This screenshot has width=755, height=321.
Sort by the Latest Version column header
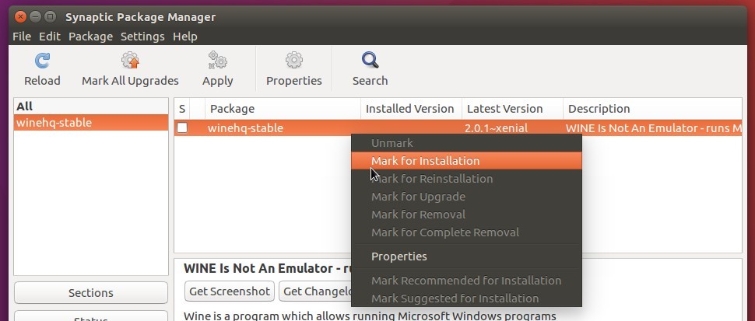512,109
